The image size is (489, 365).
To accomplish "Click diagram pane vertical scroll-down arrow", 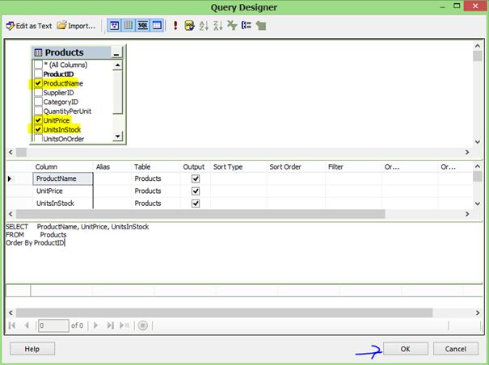I will (478, 142).
